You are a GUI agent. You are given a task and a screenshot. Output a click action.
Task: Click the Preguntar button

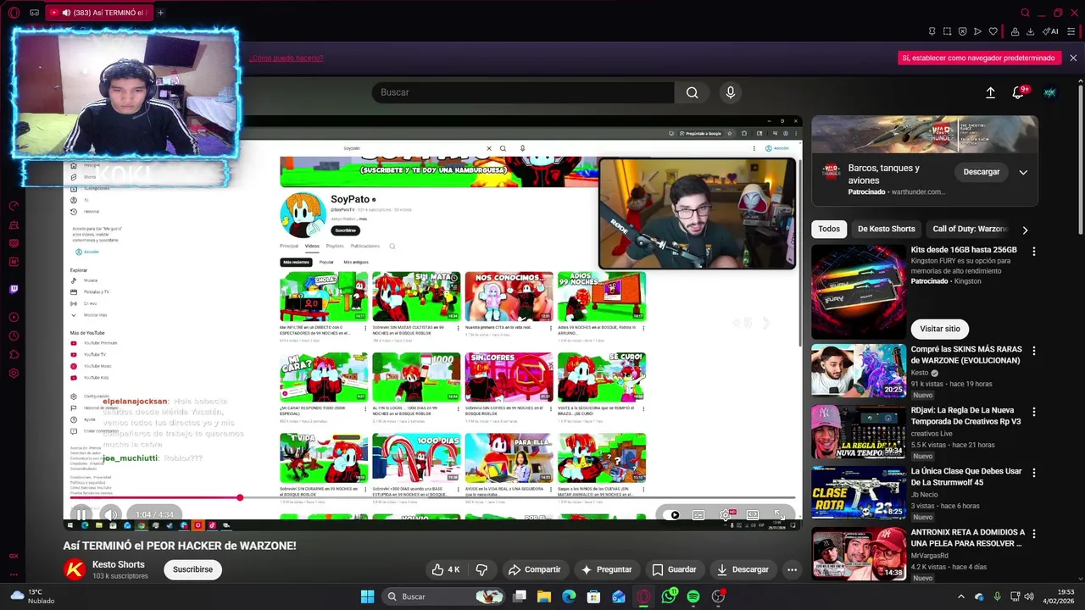tap(606, 569)
